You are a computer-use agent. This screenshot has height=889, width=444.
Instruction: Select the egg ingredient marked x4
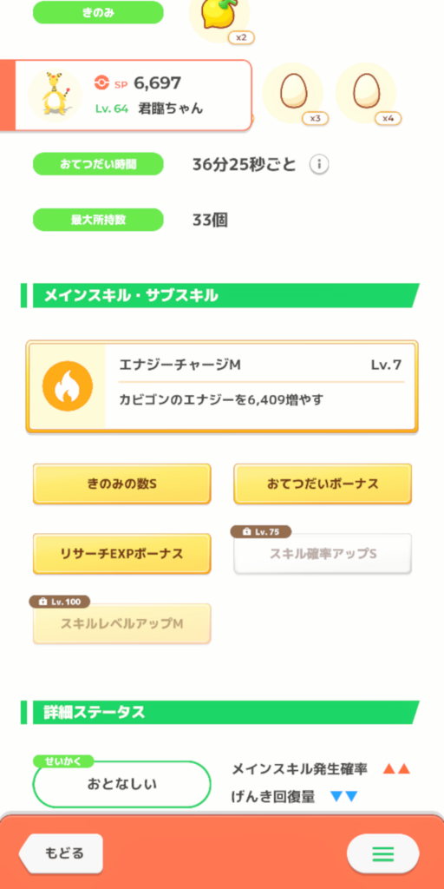[x=366, y=93]
